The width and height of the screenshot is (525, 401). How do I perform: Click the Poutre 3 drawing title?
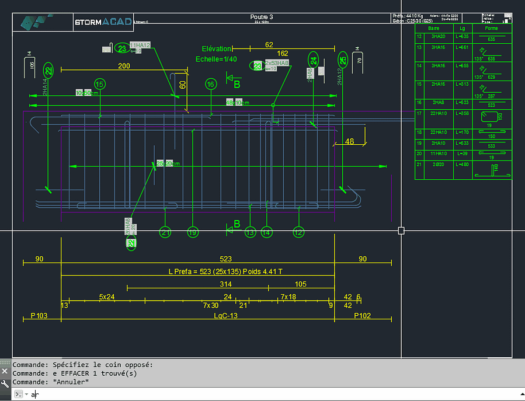pos(260,17)
